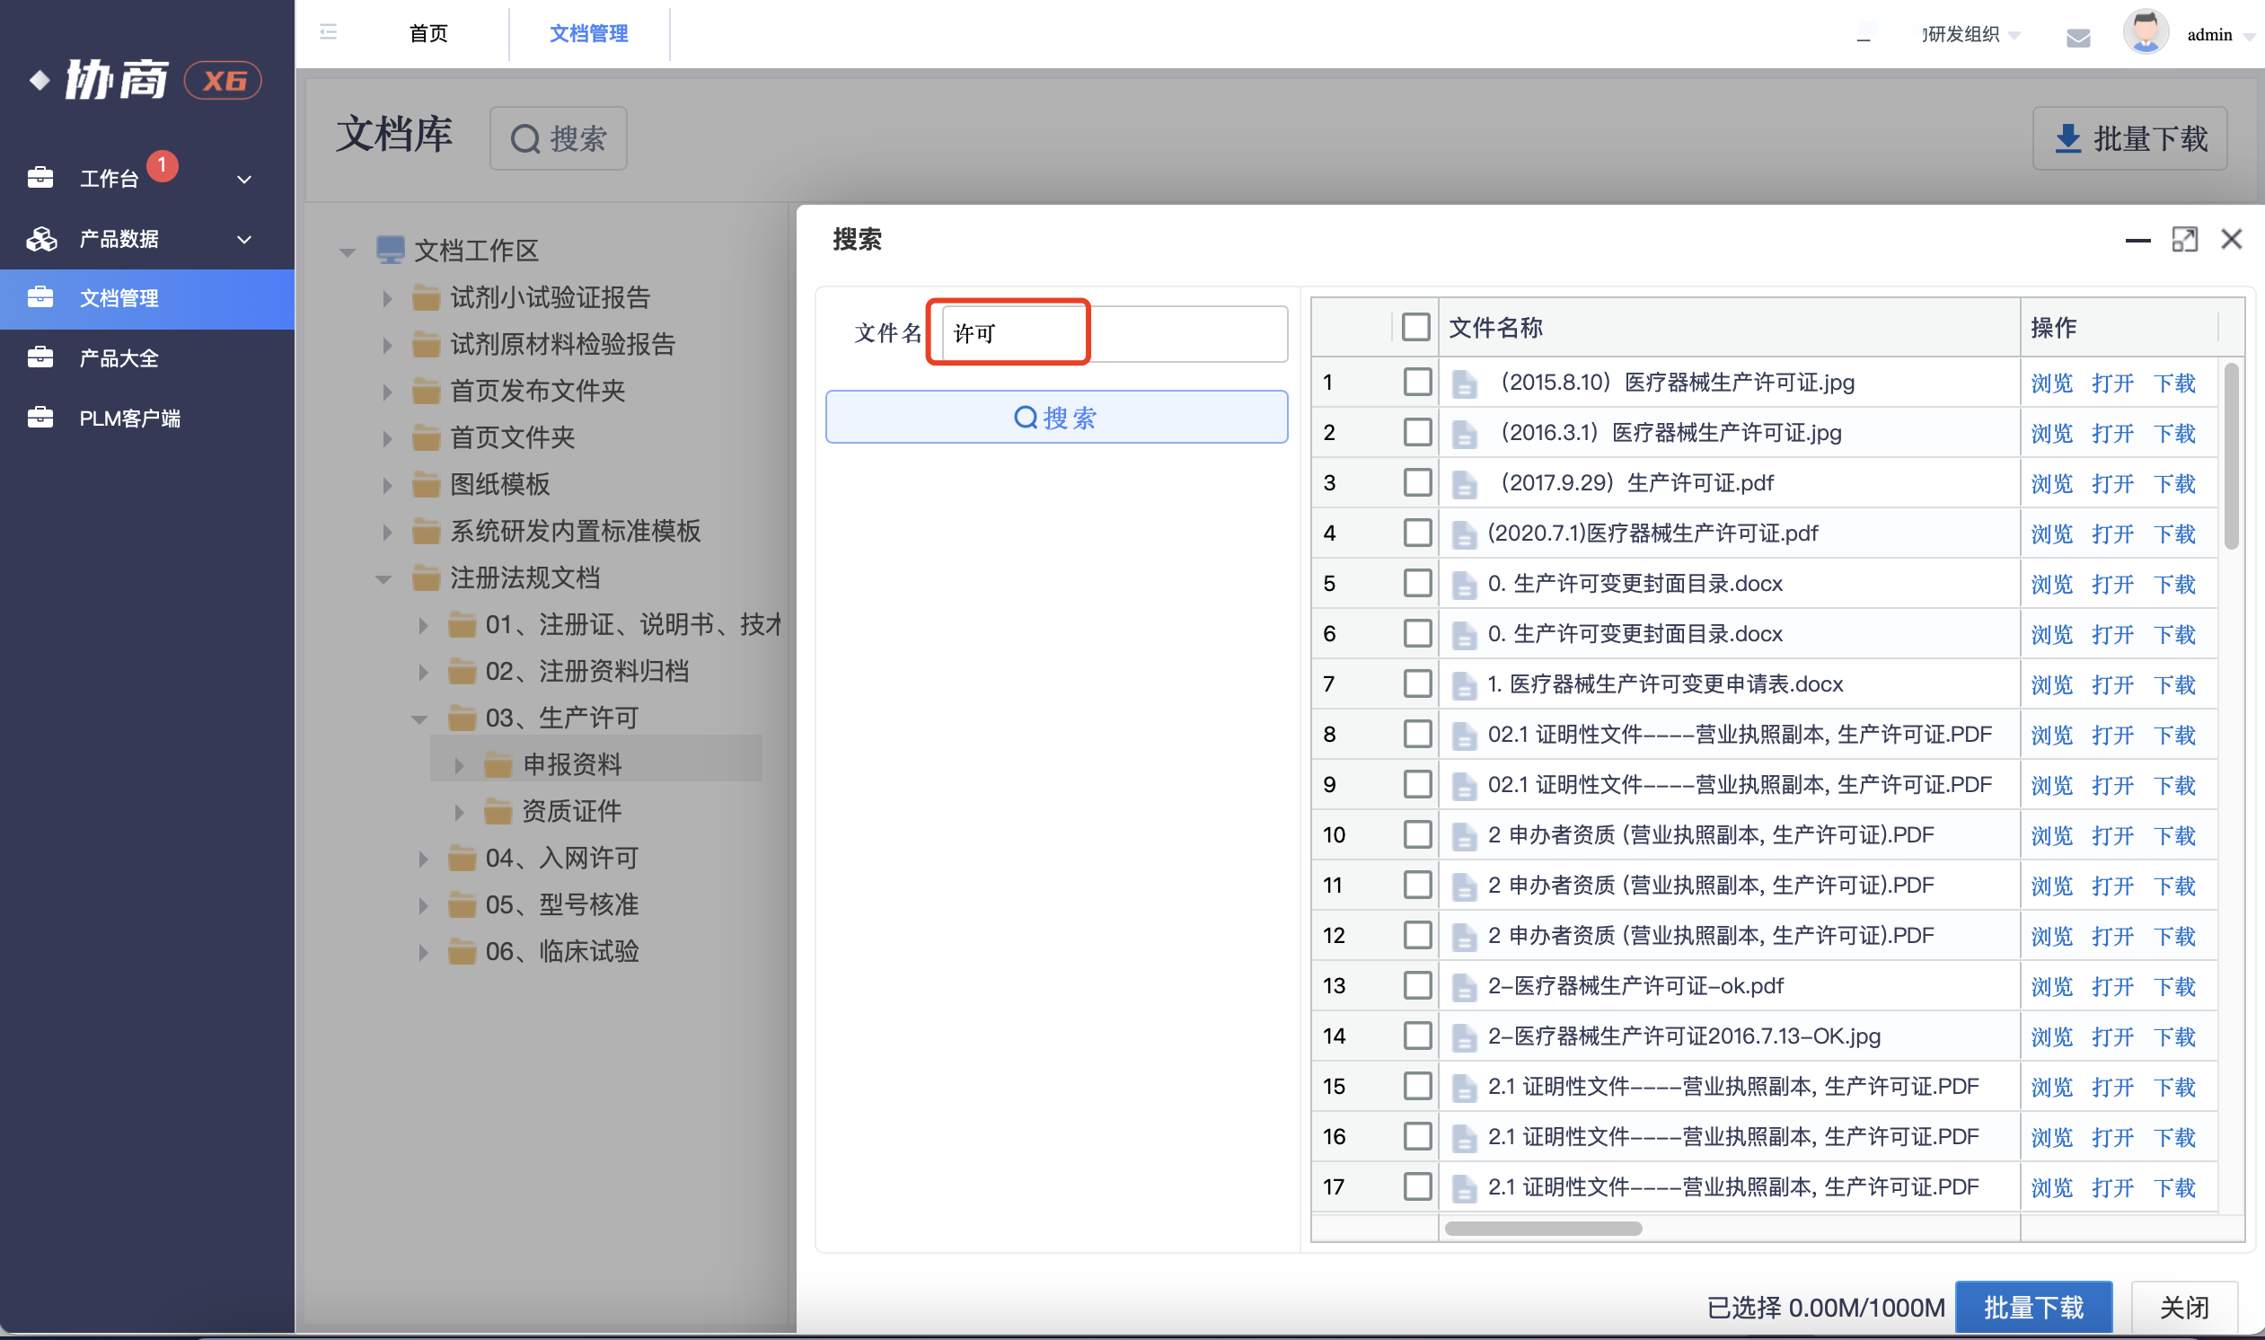Check row 2 (2016.3.1) 医疗器械生产许可证.jpg
The width and height of the screenshot is (2265, 1340).
[x=1417, y=433]
